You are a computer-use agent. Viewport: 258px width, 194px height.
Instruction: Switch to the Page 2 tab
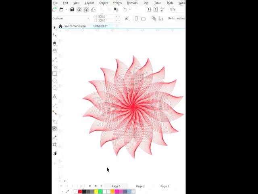coord(140,186)
